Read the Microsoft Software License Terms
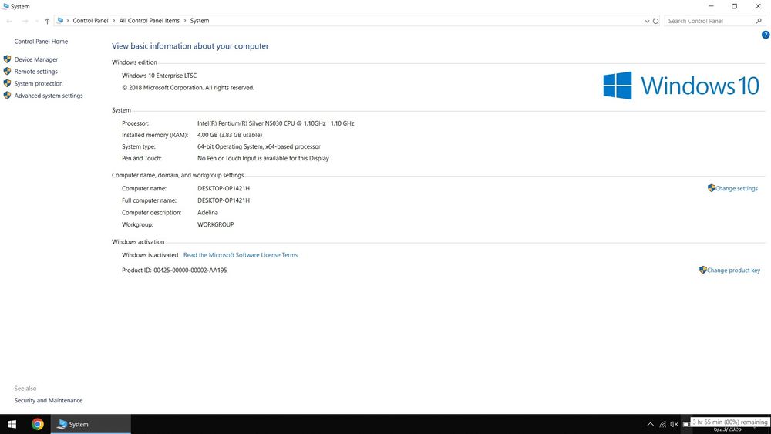 click(x=241, y=255)
